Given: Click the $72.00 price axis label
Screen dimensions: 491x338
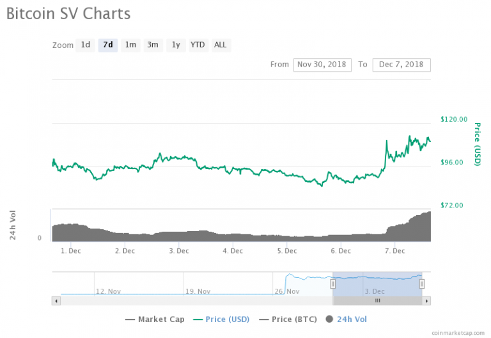Looking at the screenshot, I should pos(452,205).
